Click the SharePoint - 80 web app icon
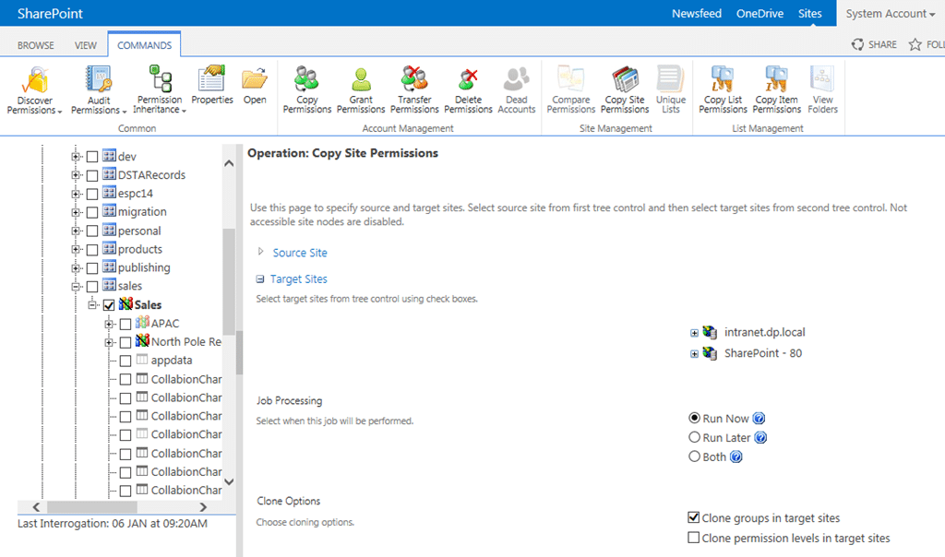 [x=710, y=353]
